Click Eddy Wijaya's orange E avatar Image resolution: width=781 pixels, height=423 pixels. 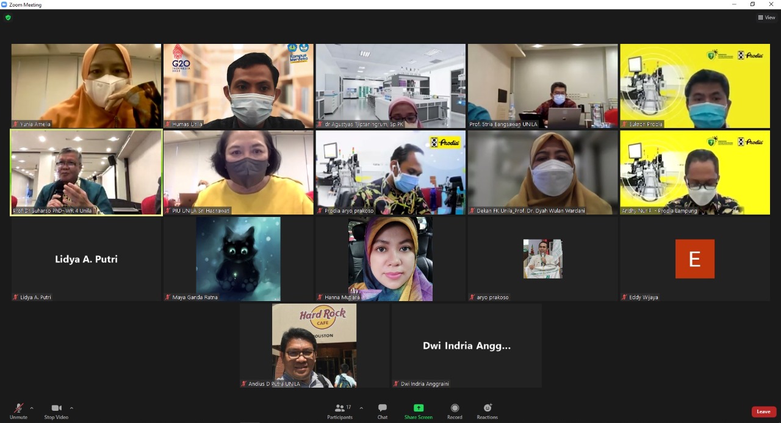pos(694,259)
